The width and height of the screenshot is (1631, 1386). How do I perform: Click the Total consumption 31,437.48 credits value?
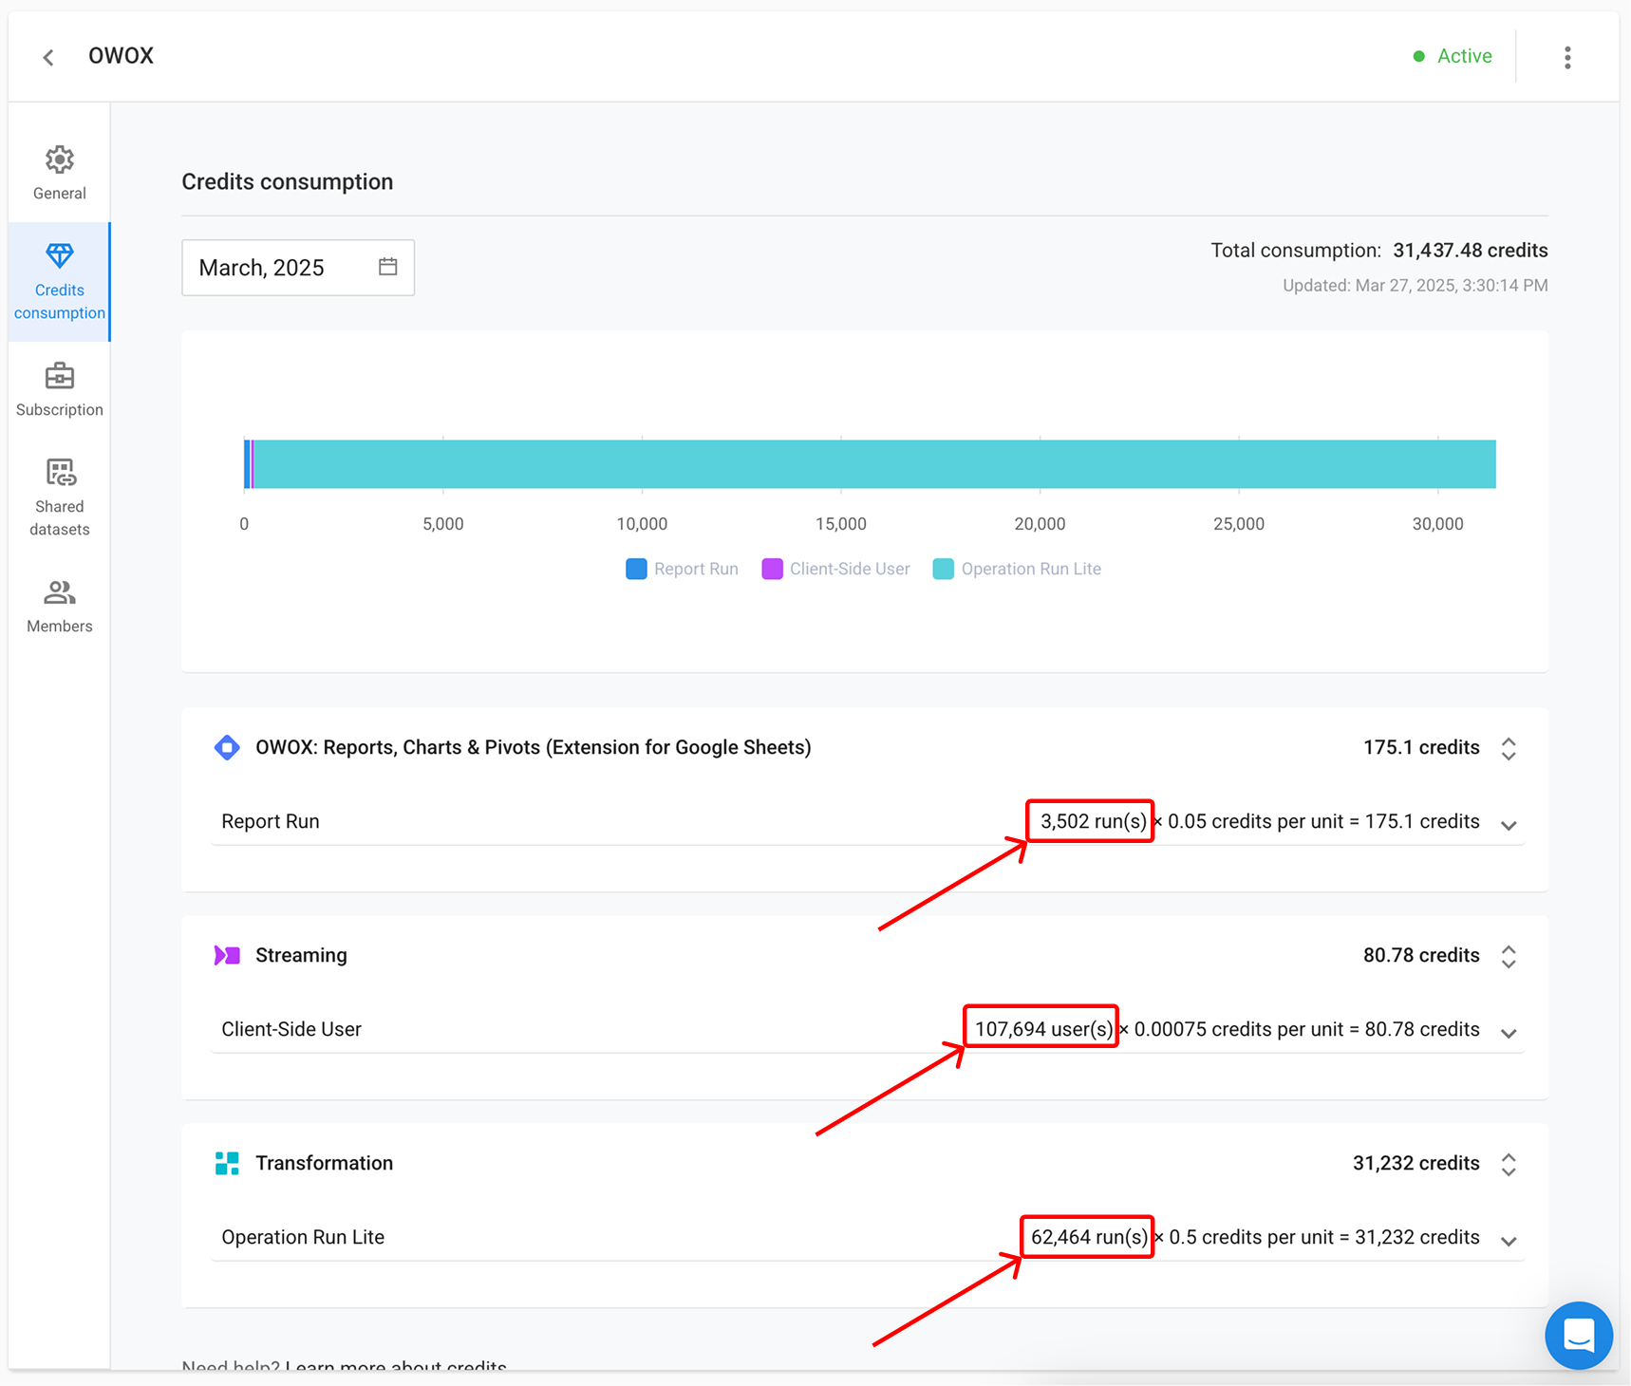point(1470,251)
